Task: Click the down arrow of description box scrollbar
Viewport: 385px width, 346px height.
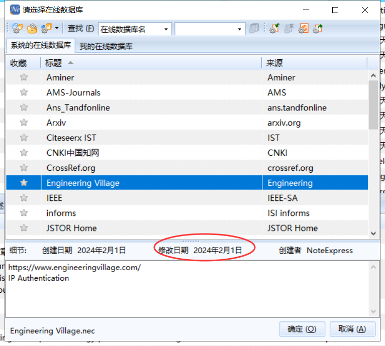Action: pos(373,311)
